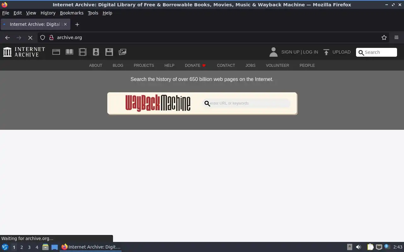Stop loading the page
Screen dimensions: 404x252
[x=30, y=37]
